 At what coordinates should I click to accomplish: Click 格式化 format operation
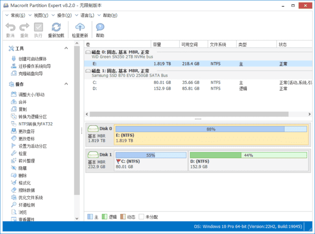(x=25, y=183)
